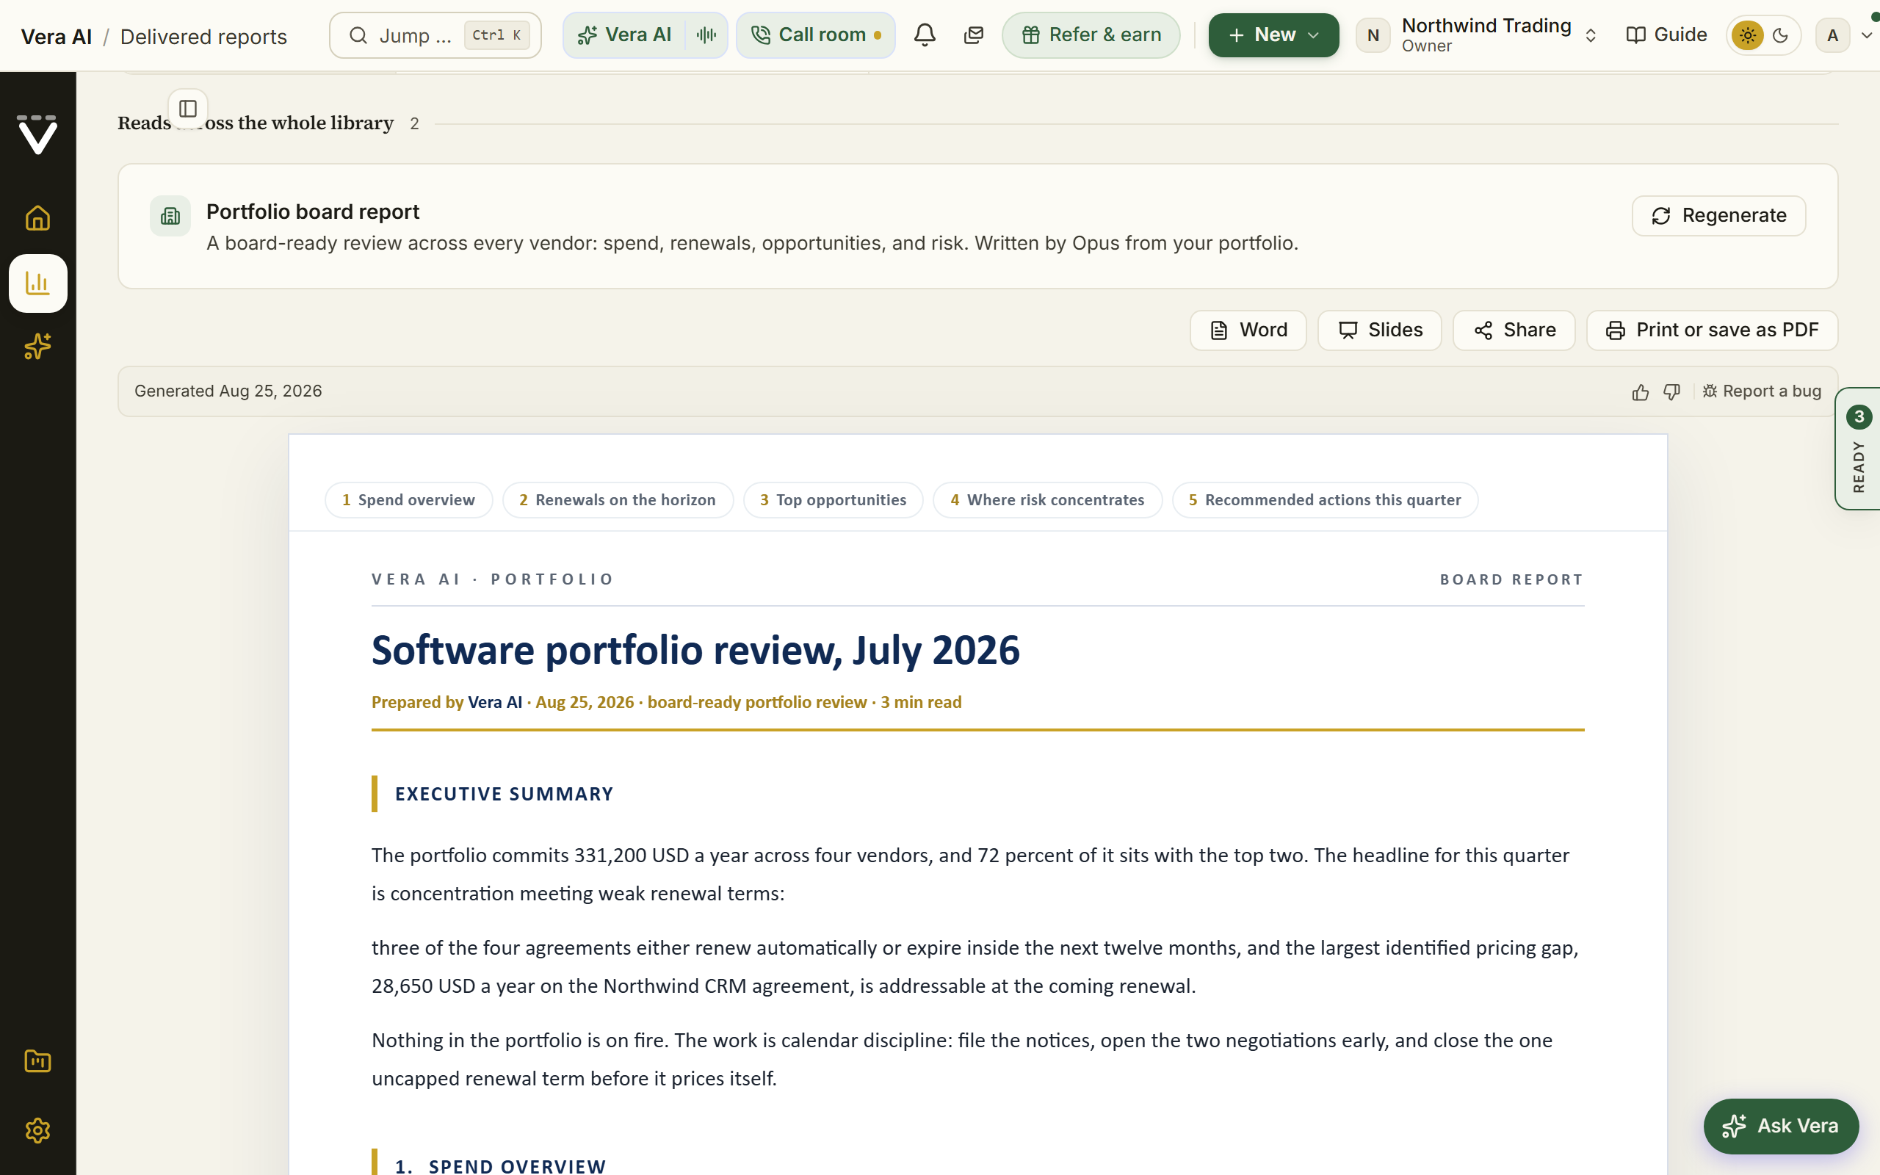
Task: Click Refer & earn
Action: pos(1091,35)
